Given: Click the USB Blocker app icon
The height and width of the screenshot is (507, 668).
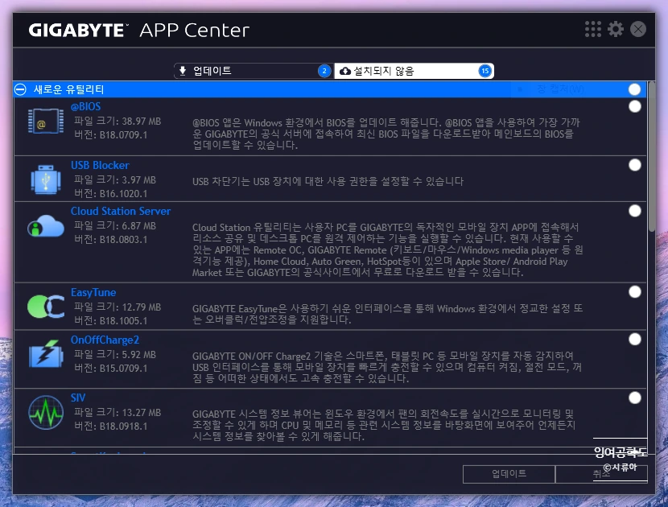Looking at the screenshot, I should point(45,179).
